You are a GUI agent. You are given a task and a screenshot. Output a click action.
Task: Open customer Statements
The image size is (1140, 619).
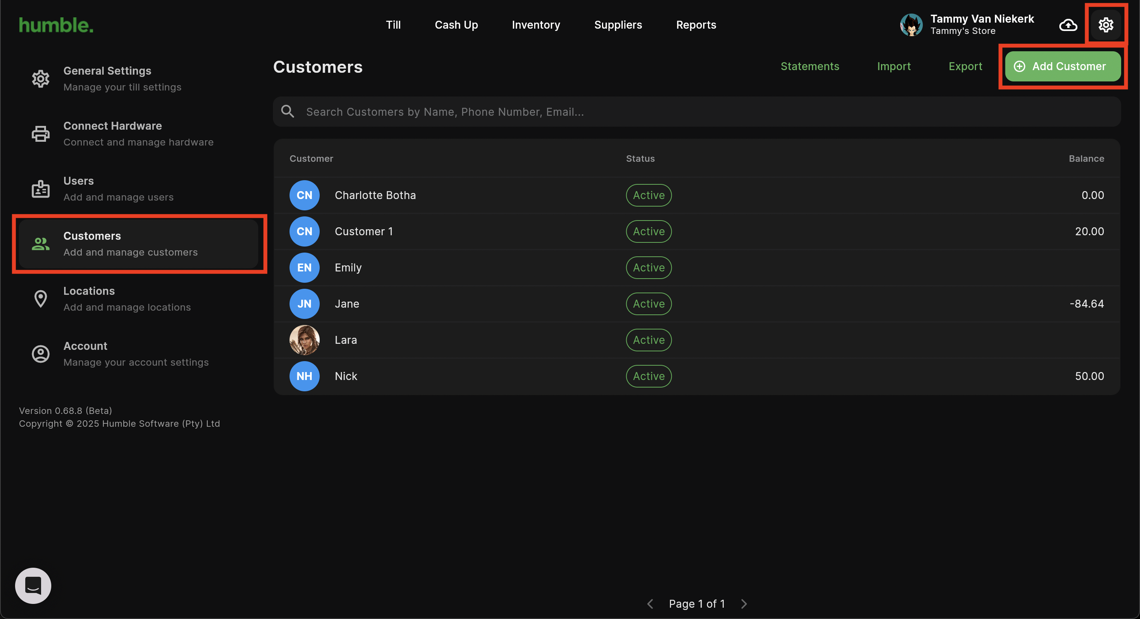810,66
